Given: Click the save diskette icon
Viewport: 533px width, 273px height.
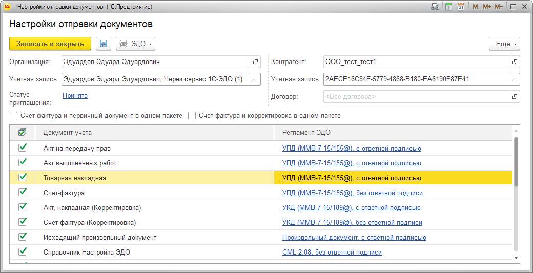Looking at the screenshot, I should 104,44.
